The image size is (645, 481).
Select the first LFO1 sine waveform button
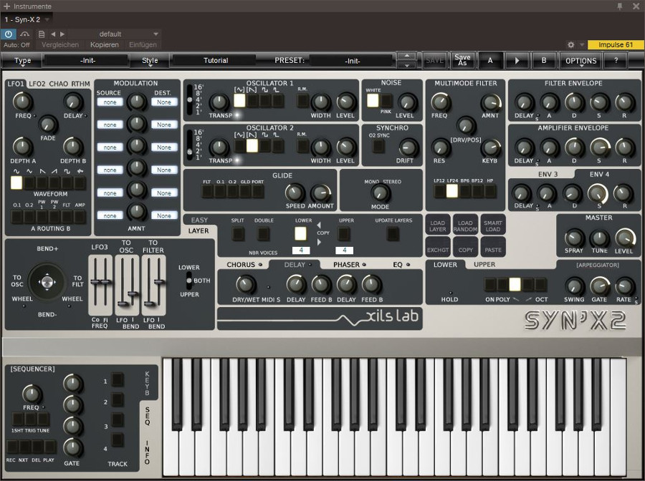click(16, 183)
